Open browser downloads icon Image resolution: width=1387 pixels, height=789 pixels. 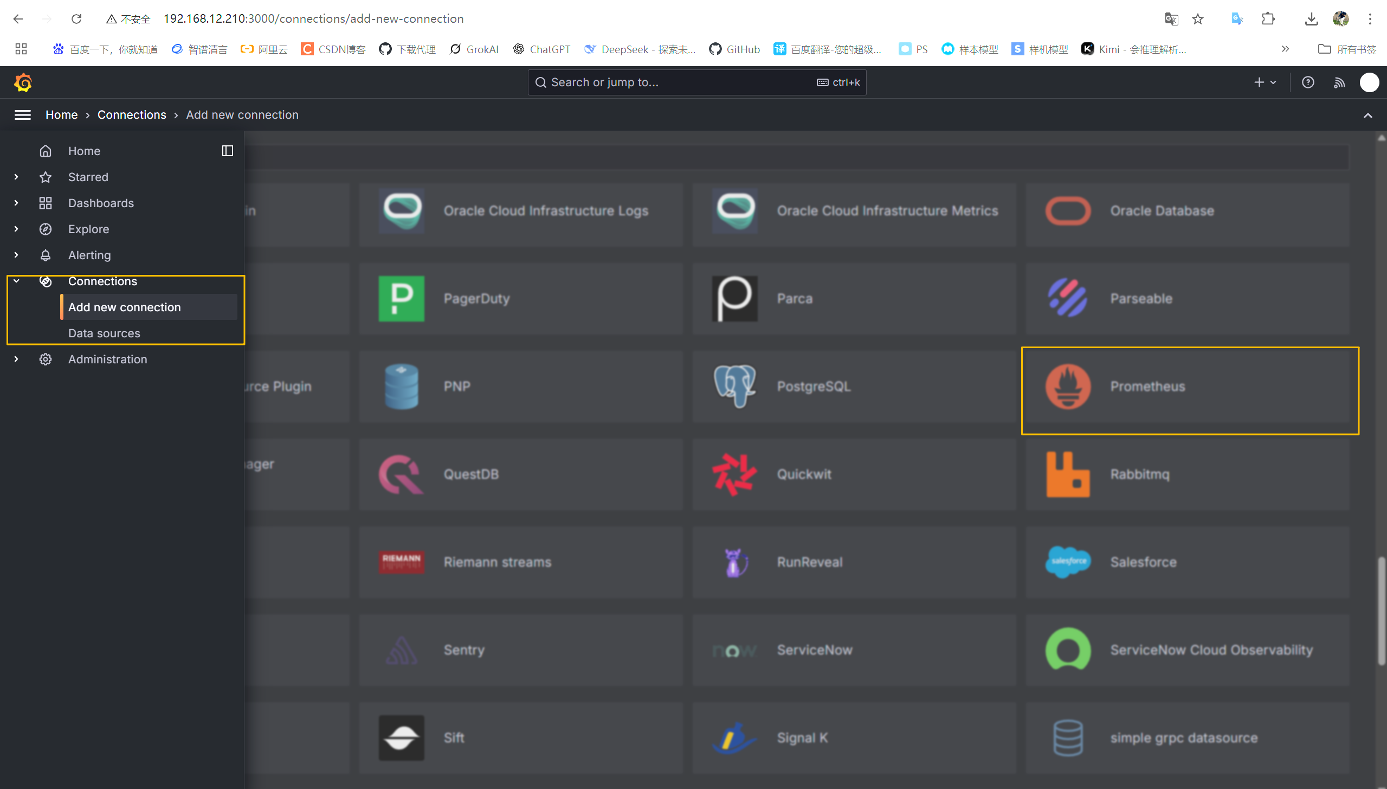[x=1311, y=19]
